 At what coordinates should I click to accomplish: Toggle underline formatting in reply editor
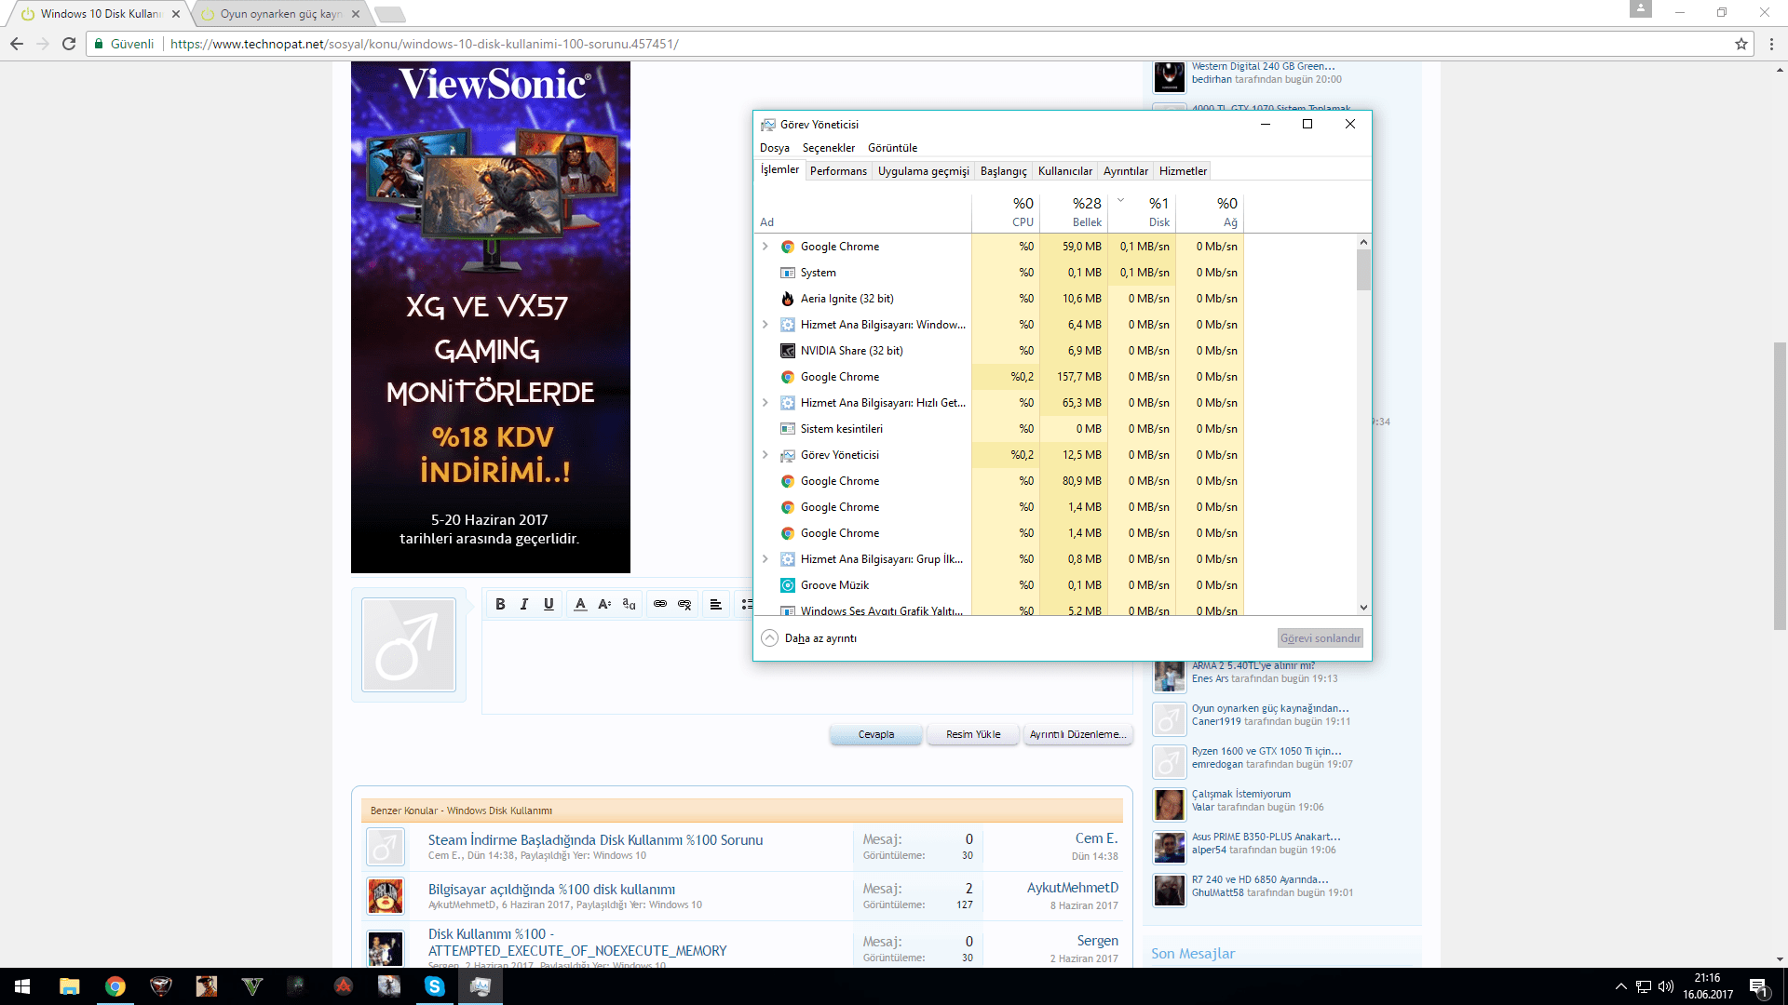(549, 605)
